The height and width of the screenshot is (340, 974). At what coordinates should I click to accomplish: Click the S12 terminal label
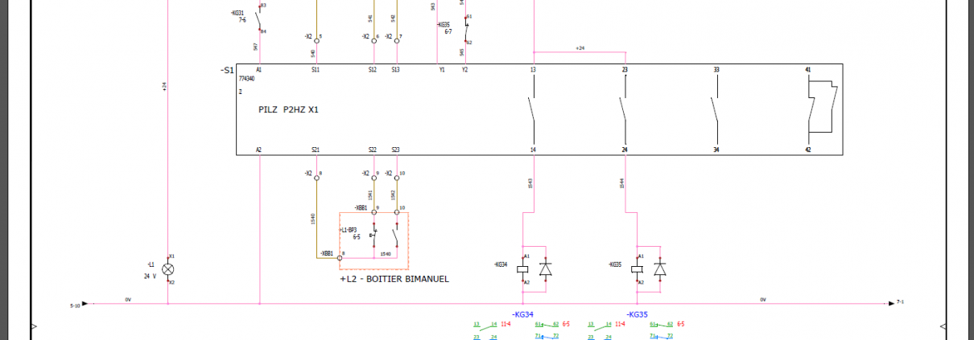372,70
